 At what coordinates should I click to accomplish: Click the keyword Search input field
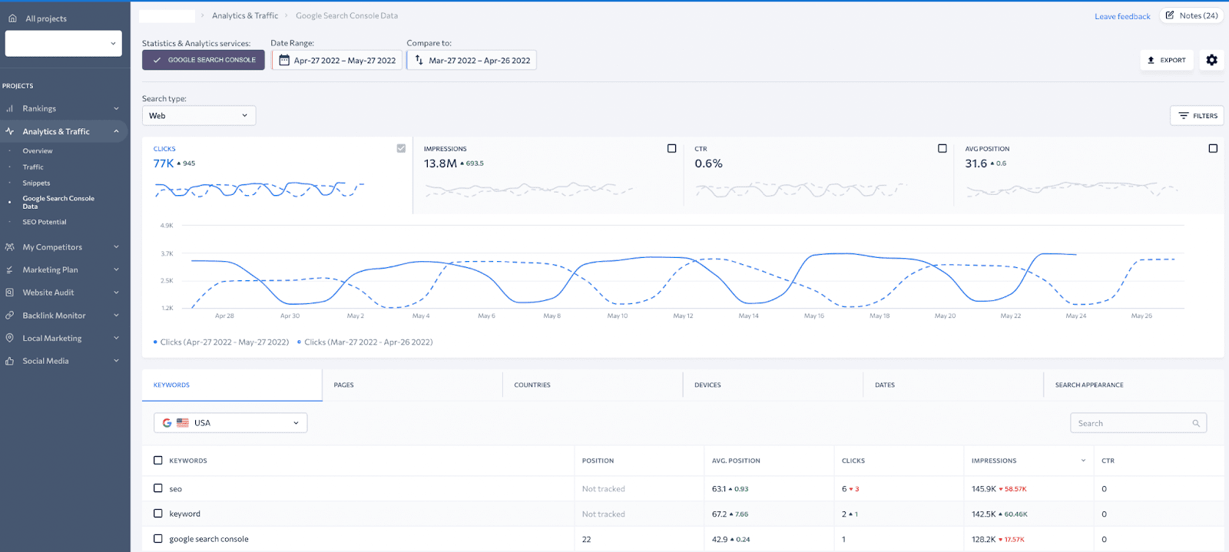(x=1138, y=423)
